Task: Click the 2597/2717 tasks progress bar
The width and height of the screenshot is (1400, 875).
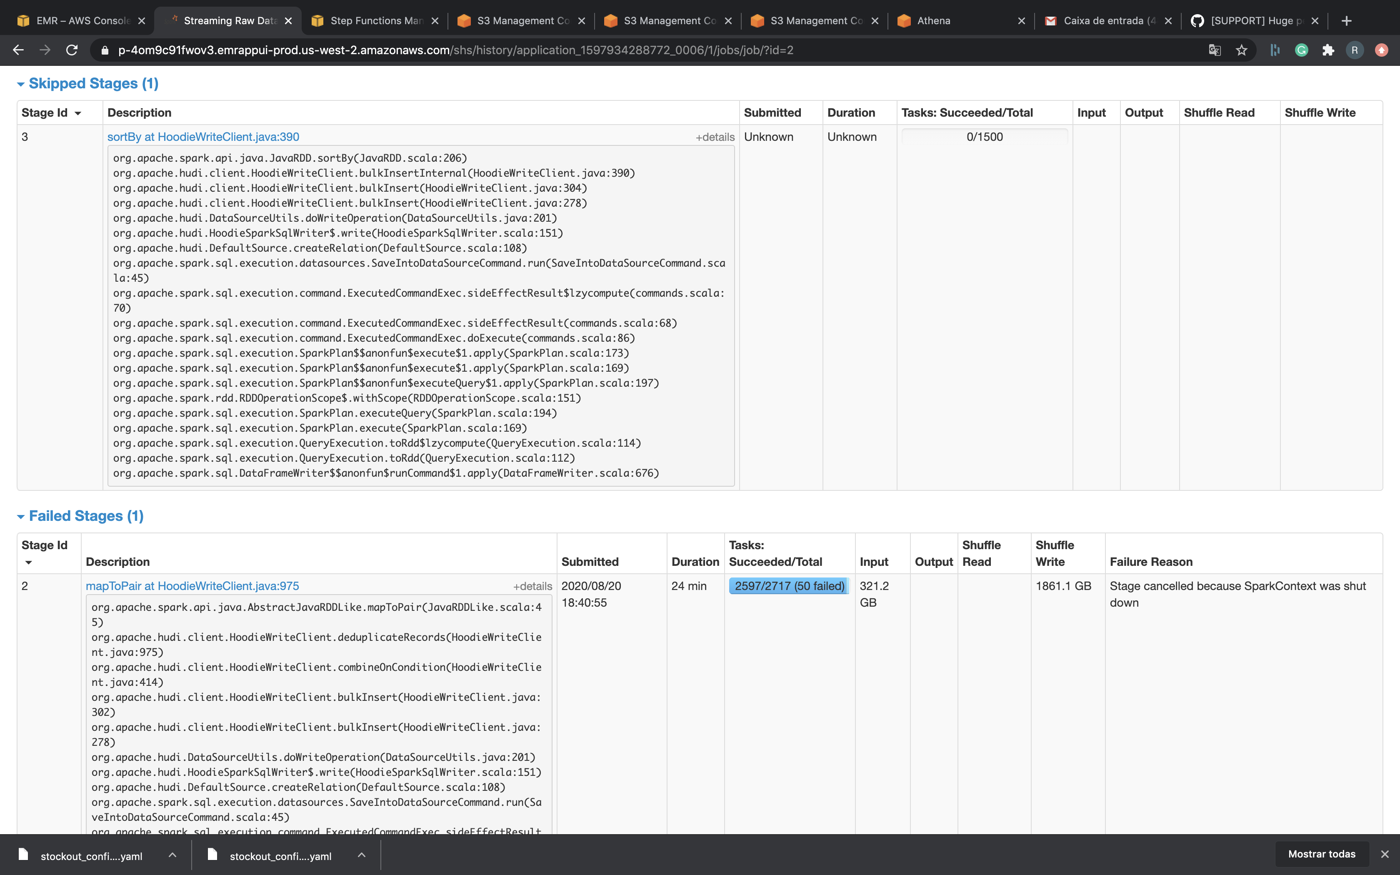Action: pos(789,586)
